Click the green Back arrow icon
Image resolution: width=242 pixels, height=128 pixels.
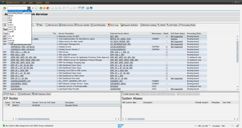pyautogui.click(x=41, y=8)
